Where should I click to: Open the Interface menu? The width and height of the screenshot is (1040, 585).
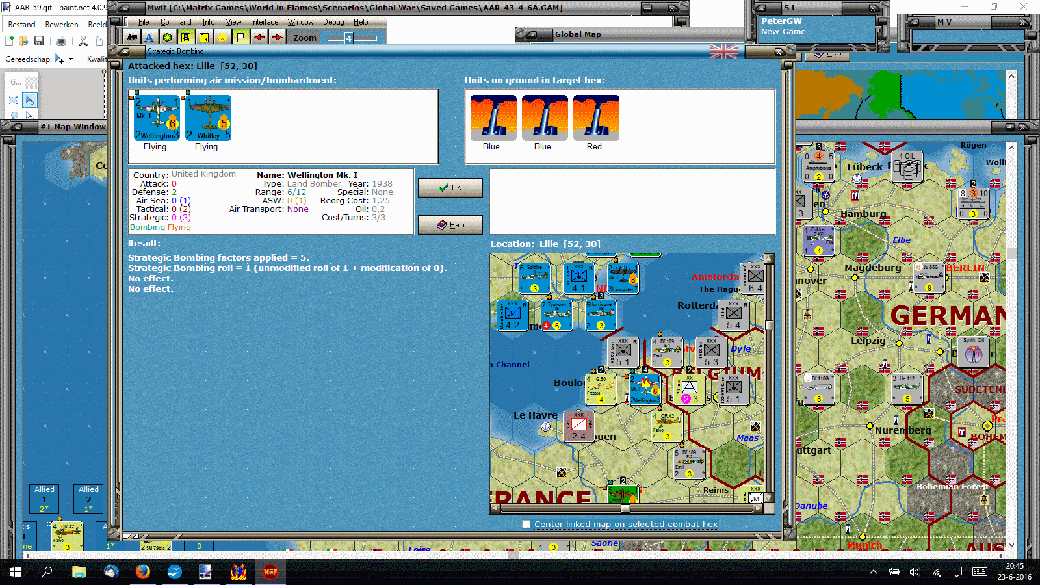click(265, 22)
